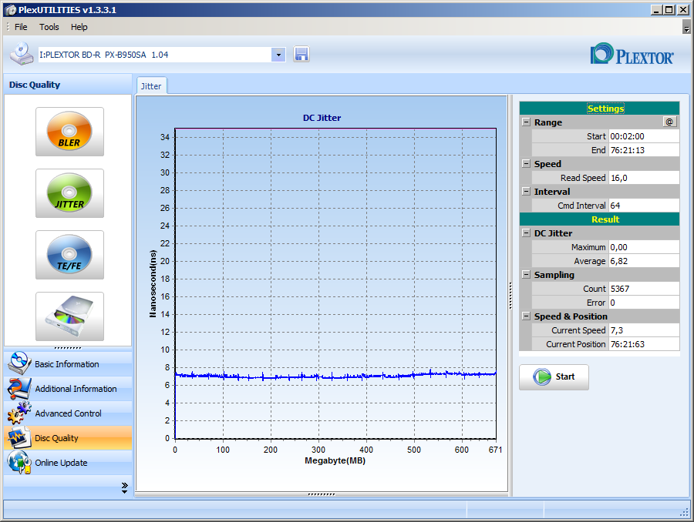Click the Settings header bar
Viewport: 694px width, 522px height.
click(599, 109)
